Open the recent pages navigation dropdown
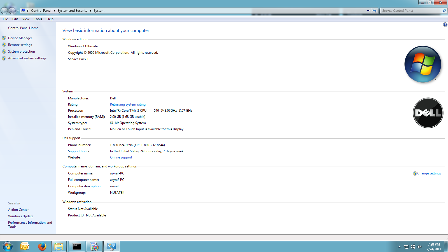This screenshot has height=252, width=448. coord(18,11)
